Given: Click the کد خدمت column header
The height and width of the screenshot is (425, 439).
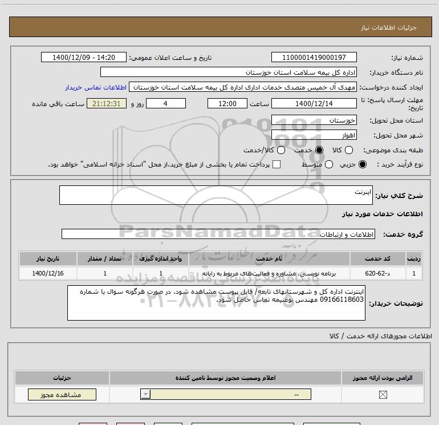Looking at the screenshot, I should point(377,258).
